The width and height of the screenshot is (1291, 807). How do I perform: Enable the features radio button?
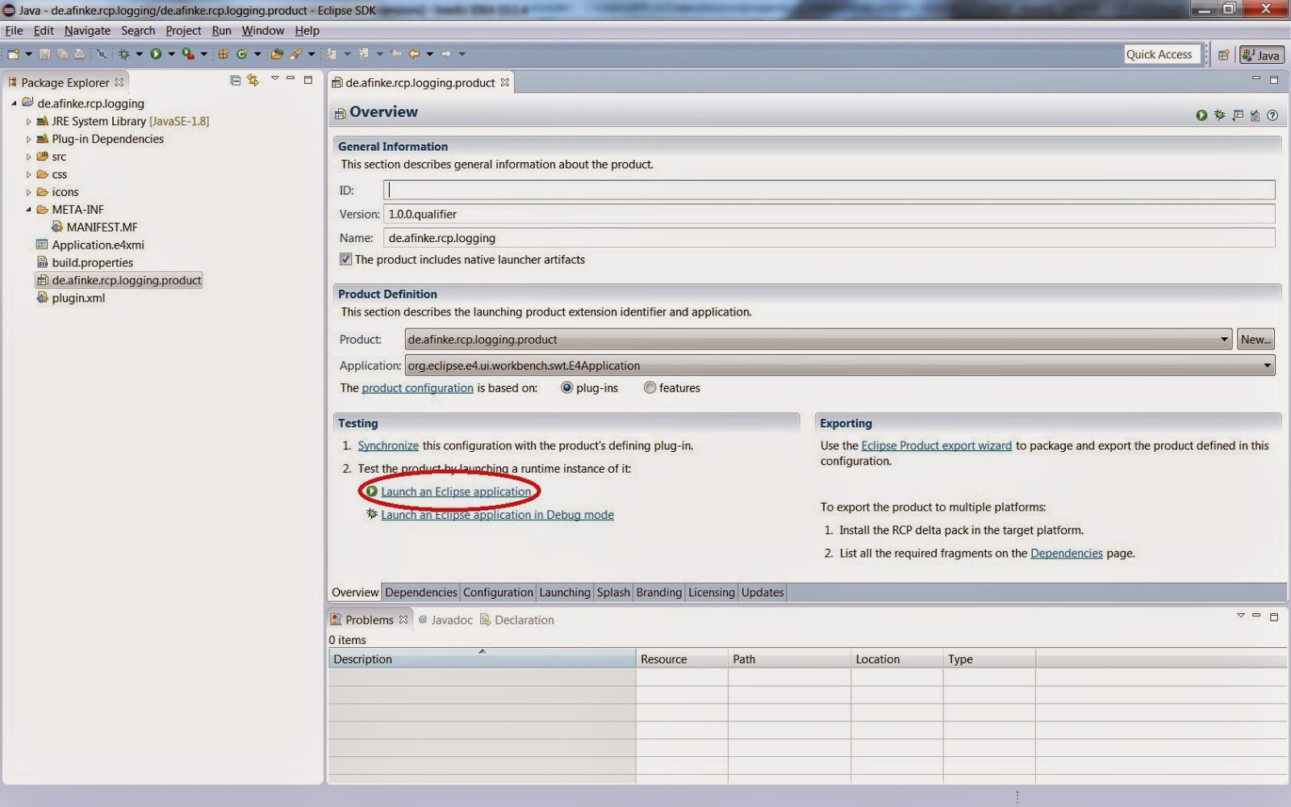[650, 387]
